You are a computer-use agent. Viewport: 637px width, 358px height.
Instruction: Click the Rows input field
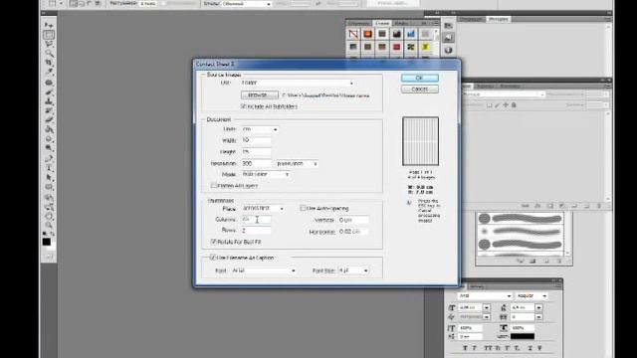(256, 231)
